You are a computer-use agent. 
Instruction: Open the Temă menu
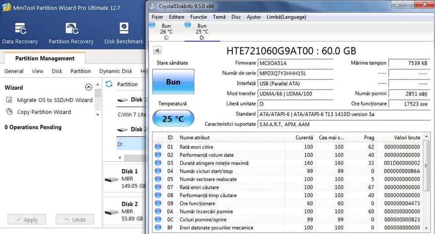pos(219,17)
